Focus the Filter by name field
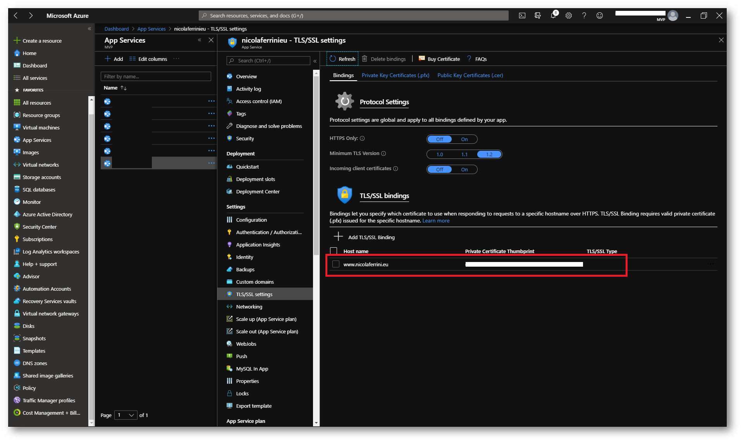This screenshot has height=443, width=743. tap(156, 76)
